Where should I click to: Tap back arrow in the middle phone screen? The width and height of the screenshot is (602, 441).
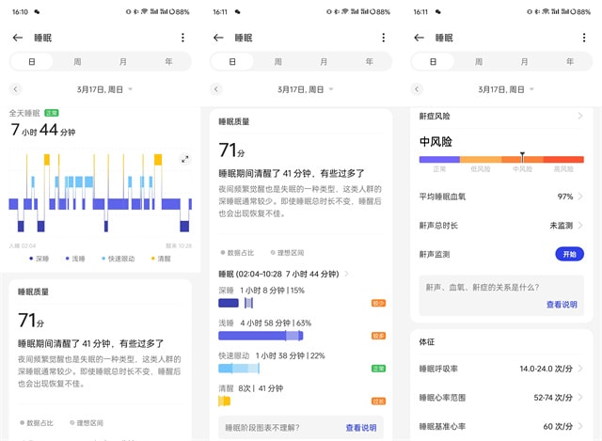[218, 38]
